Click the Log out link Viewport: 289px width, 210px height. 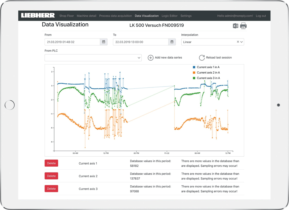[x=261, y=16]
